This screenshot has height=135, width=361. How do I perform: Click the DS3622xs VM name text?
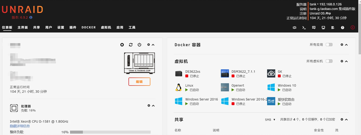click(193, 72)
